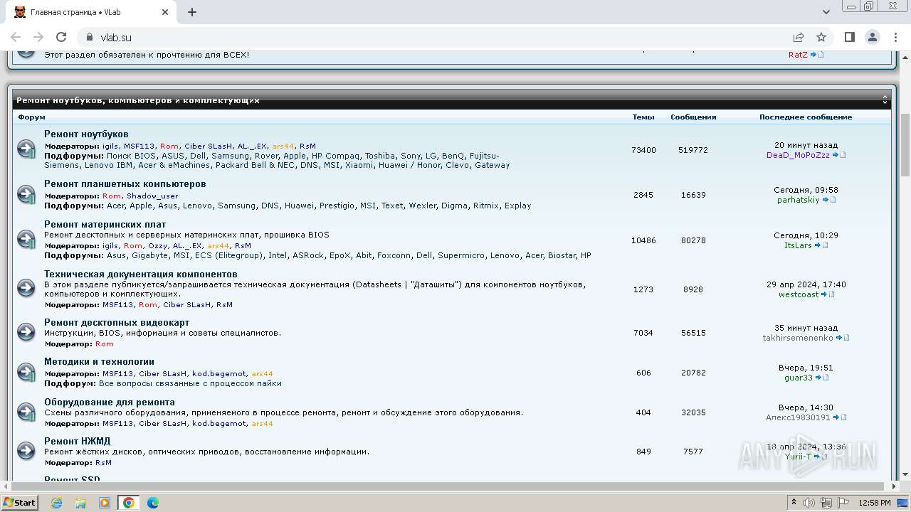Click forum icon beside Оборудование для ремонта
The image size is (911, 512).
(26, 412)
